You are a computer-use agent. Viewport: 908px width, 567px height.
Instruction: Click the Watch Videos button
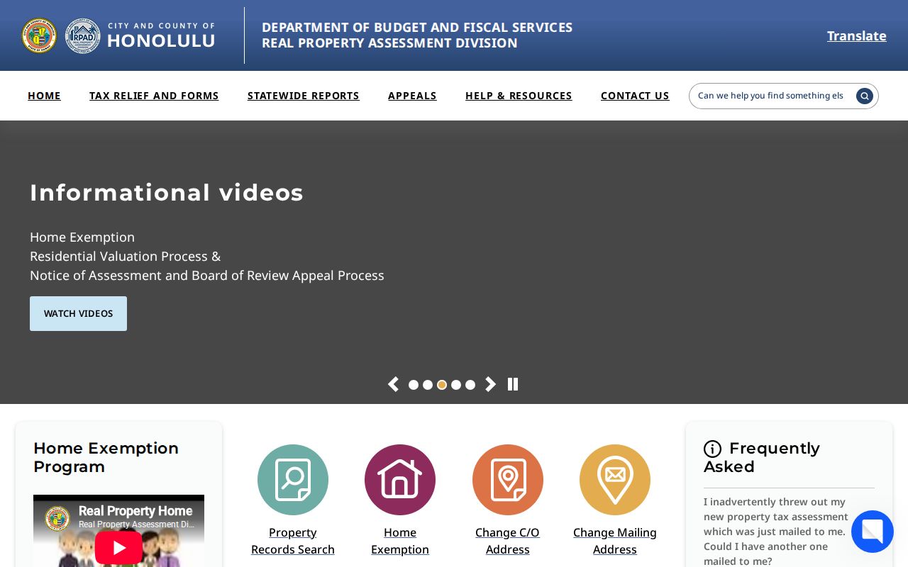[78, 313]
